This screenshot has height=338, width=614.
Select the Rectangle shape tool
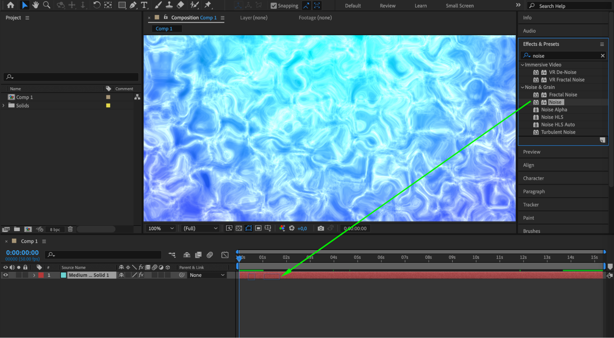[x=122, y=5]
